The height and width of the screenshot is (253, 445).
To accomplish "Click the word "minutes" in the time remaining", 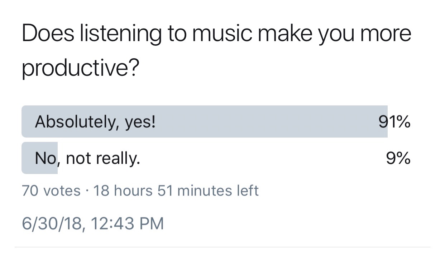I will (202, 190).
